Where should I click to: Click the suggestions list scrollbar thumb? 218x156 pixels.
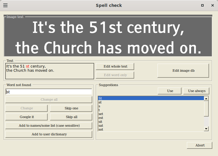(206, 109)
